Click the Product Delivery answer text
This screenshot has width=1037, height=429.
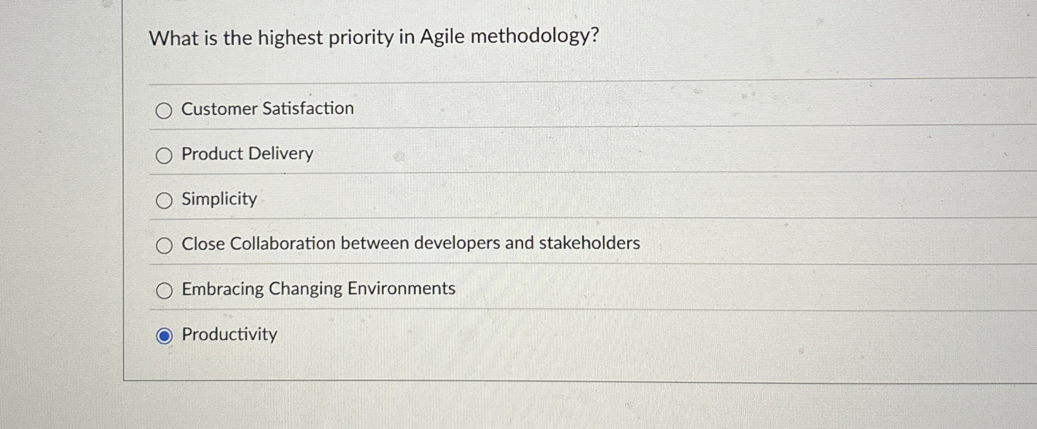[247, 154]
